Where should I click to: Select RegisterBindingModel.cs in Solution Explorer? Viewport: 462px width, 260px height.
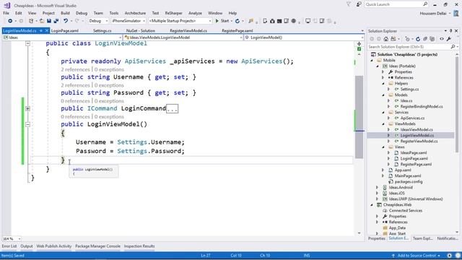[x=422, y=107]
